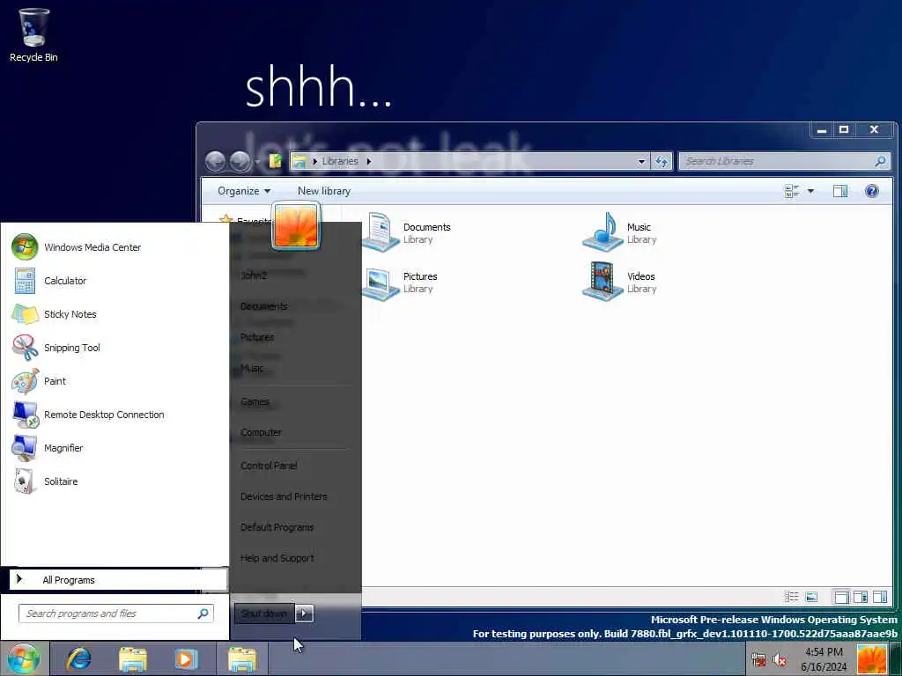Switch to the running Libraries taskbar button
This screenshot has width=902, height=676.
[242, 658]
